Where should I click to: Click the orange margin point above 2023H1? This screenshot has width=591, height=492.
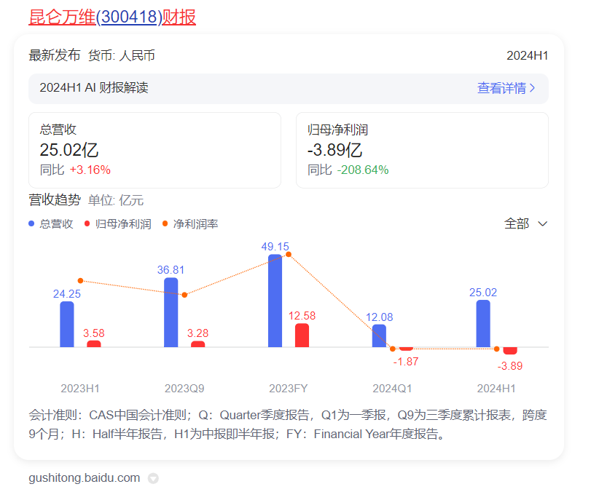pos(80,281)
